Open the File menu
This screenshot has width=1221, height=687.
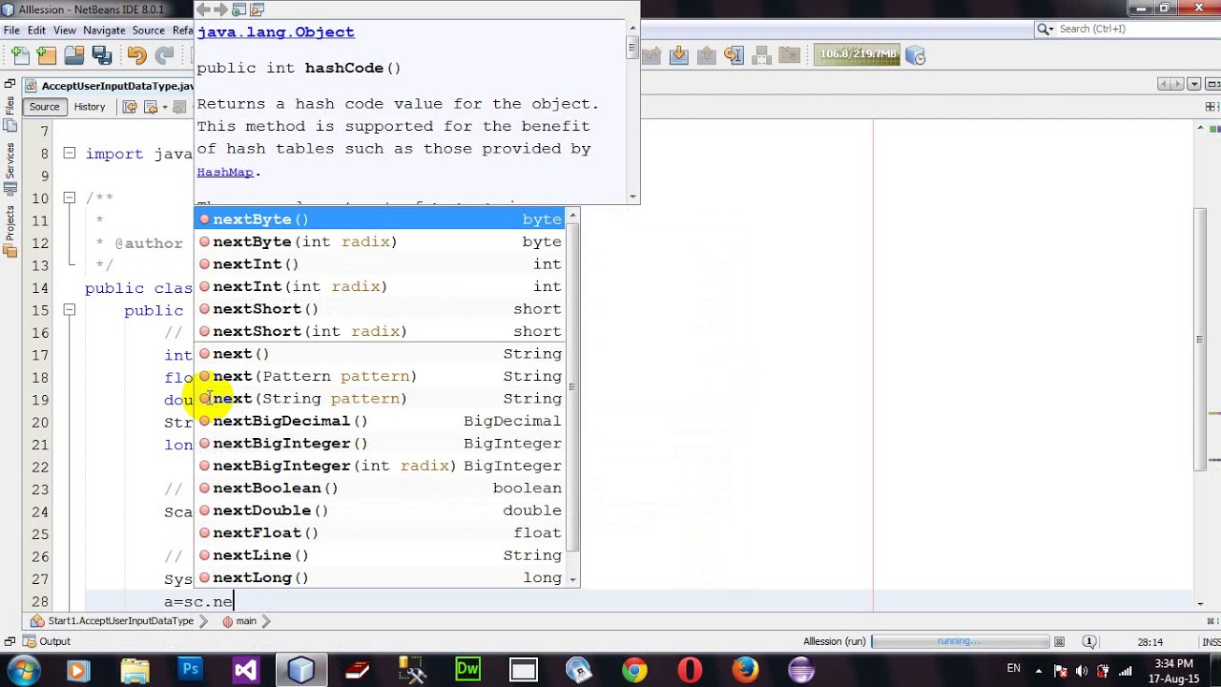[x=11, y=30]
